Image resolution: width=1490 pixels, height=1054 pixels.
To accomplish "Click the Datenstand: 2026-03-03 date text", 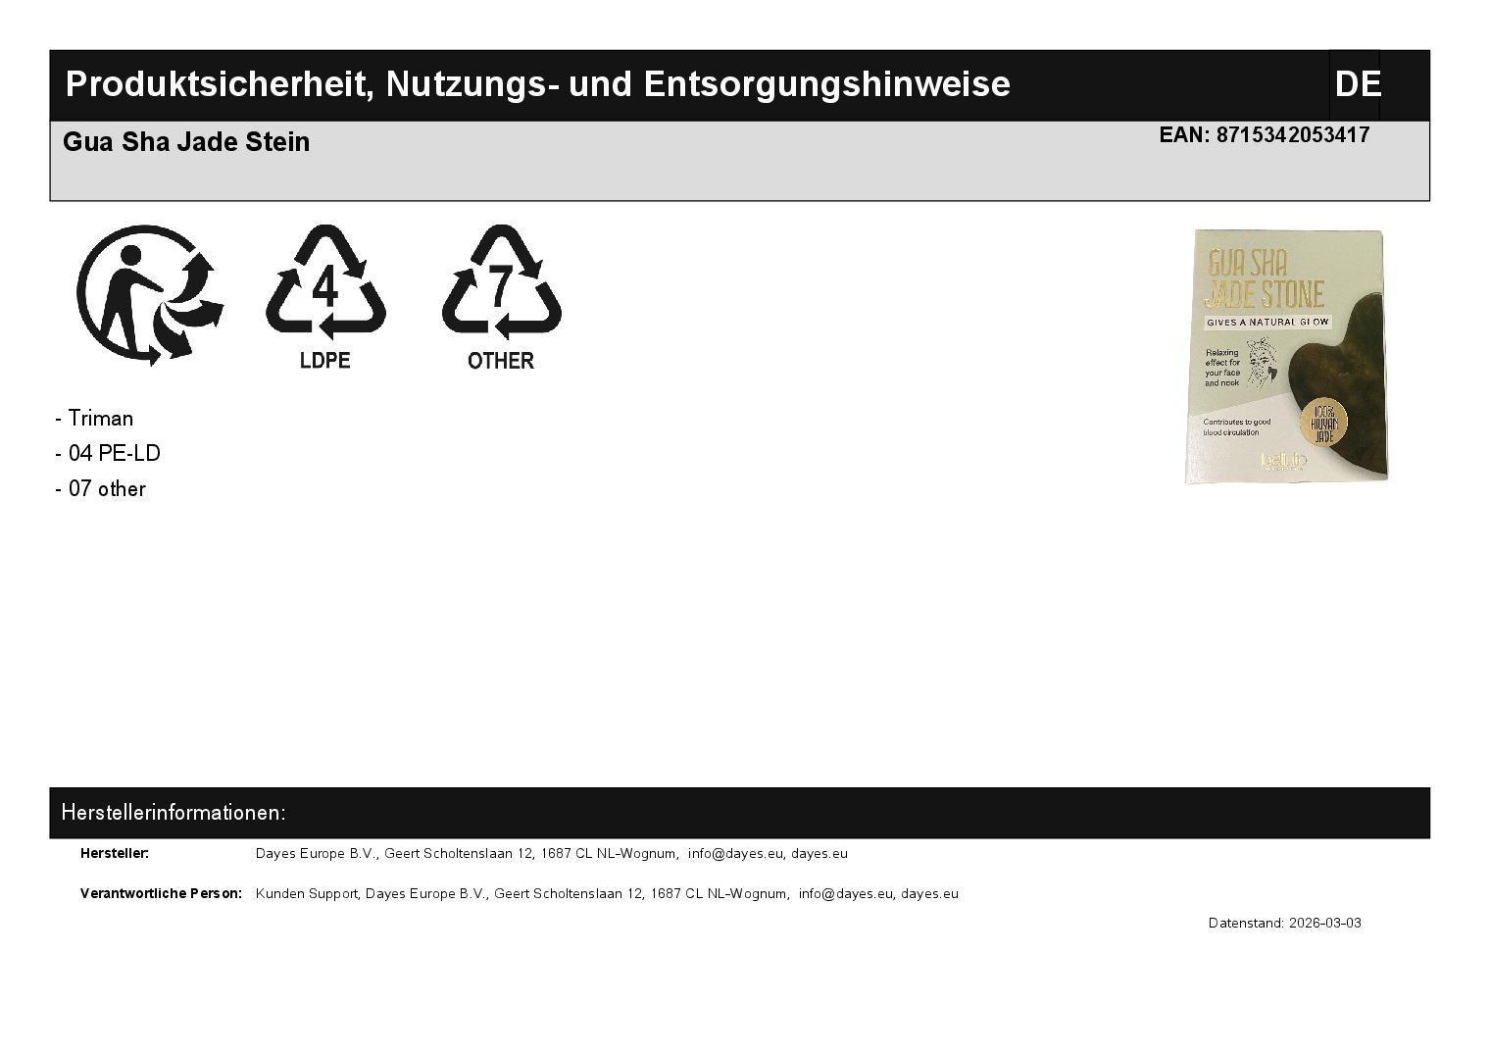I will pos(1285,924).
